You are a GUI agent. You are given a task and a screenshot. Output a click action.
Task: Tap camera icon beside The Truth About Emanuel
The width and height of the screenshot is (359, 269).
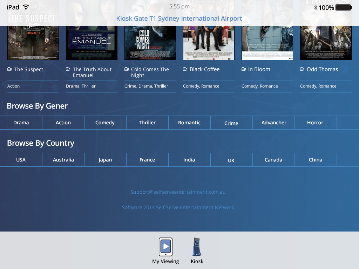pos(68,69)
